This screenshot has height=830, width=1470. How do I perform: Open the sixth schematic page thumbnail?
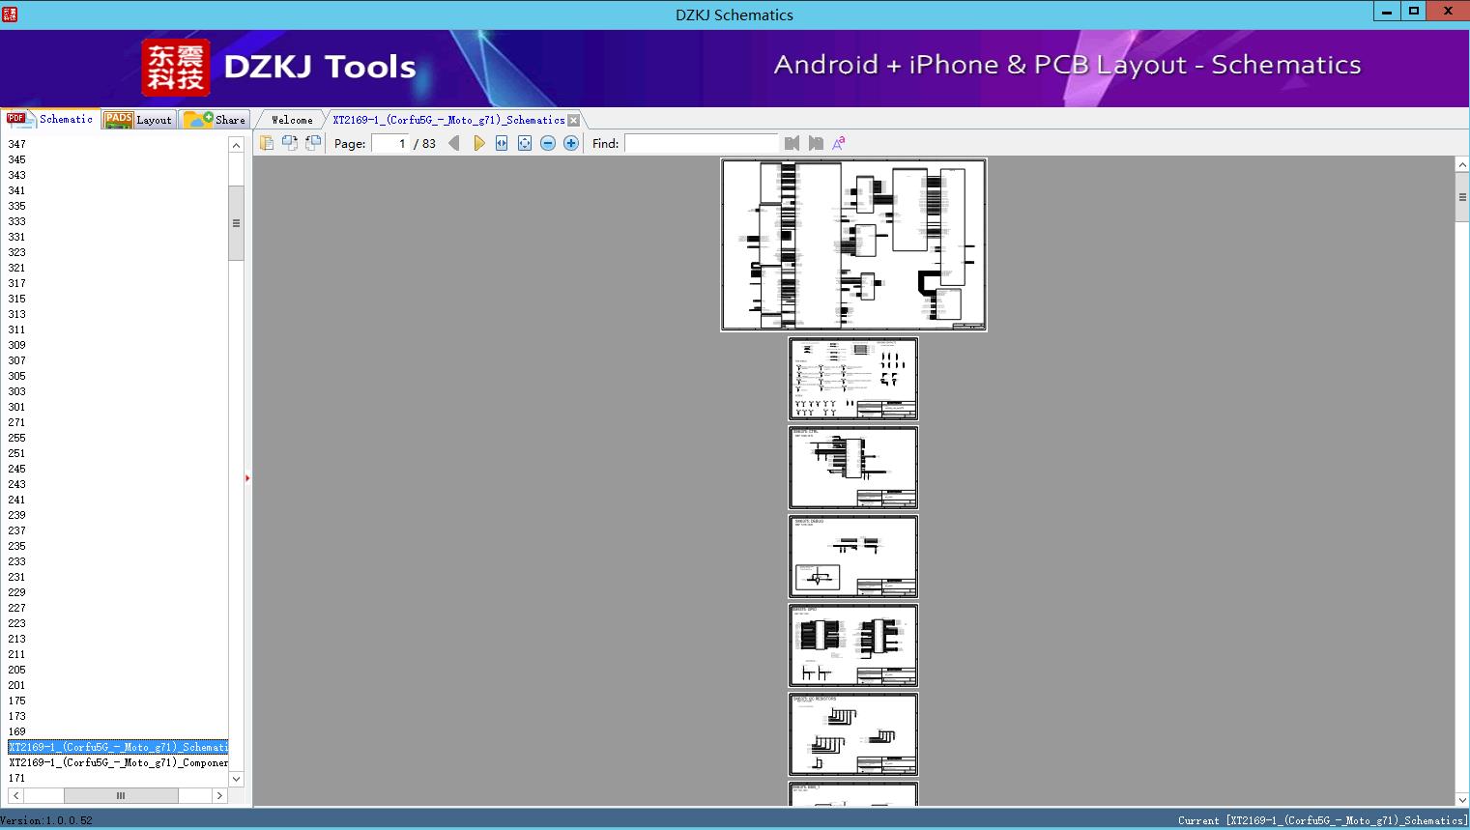tap(853, 734)
